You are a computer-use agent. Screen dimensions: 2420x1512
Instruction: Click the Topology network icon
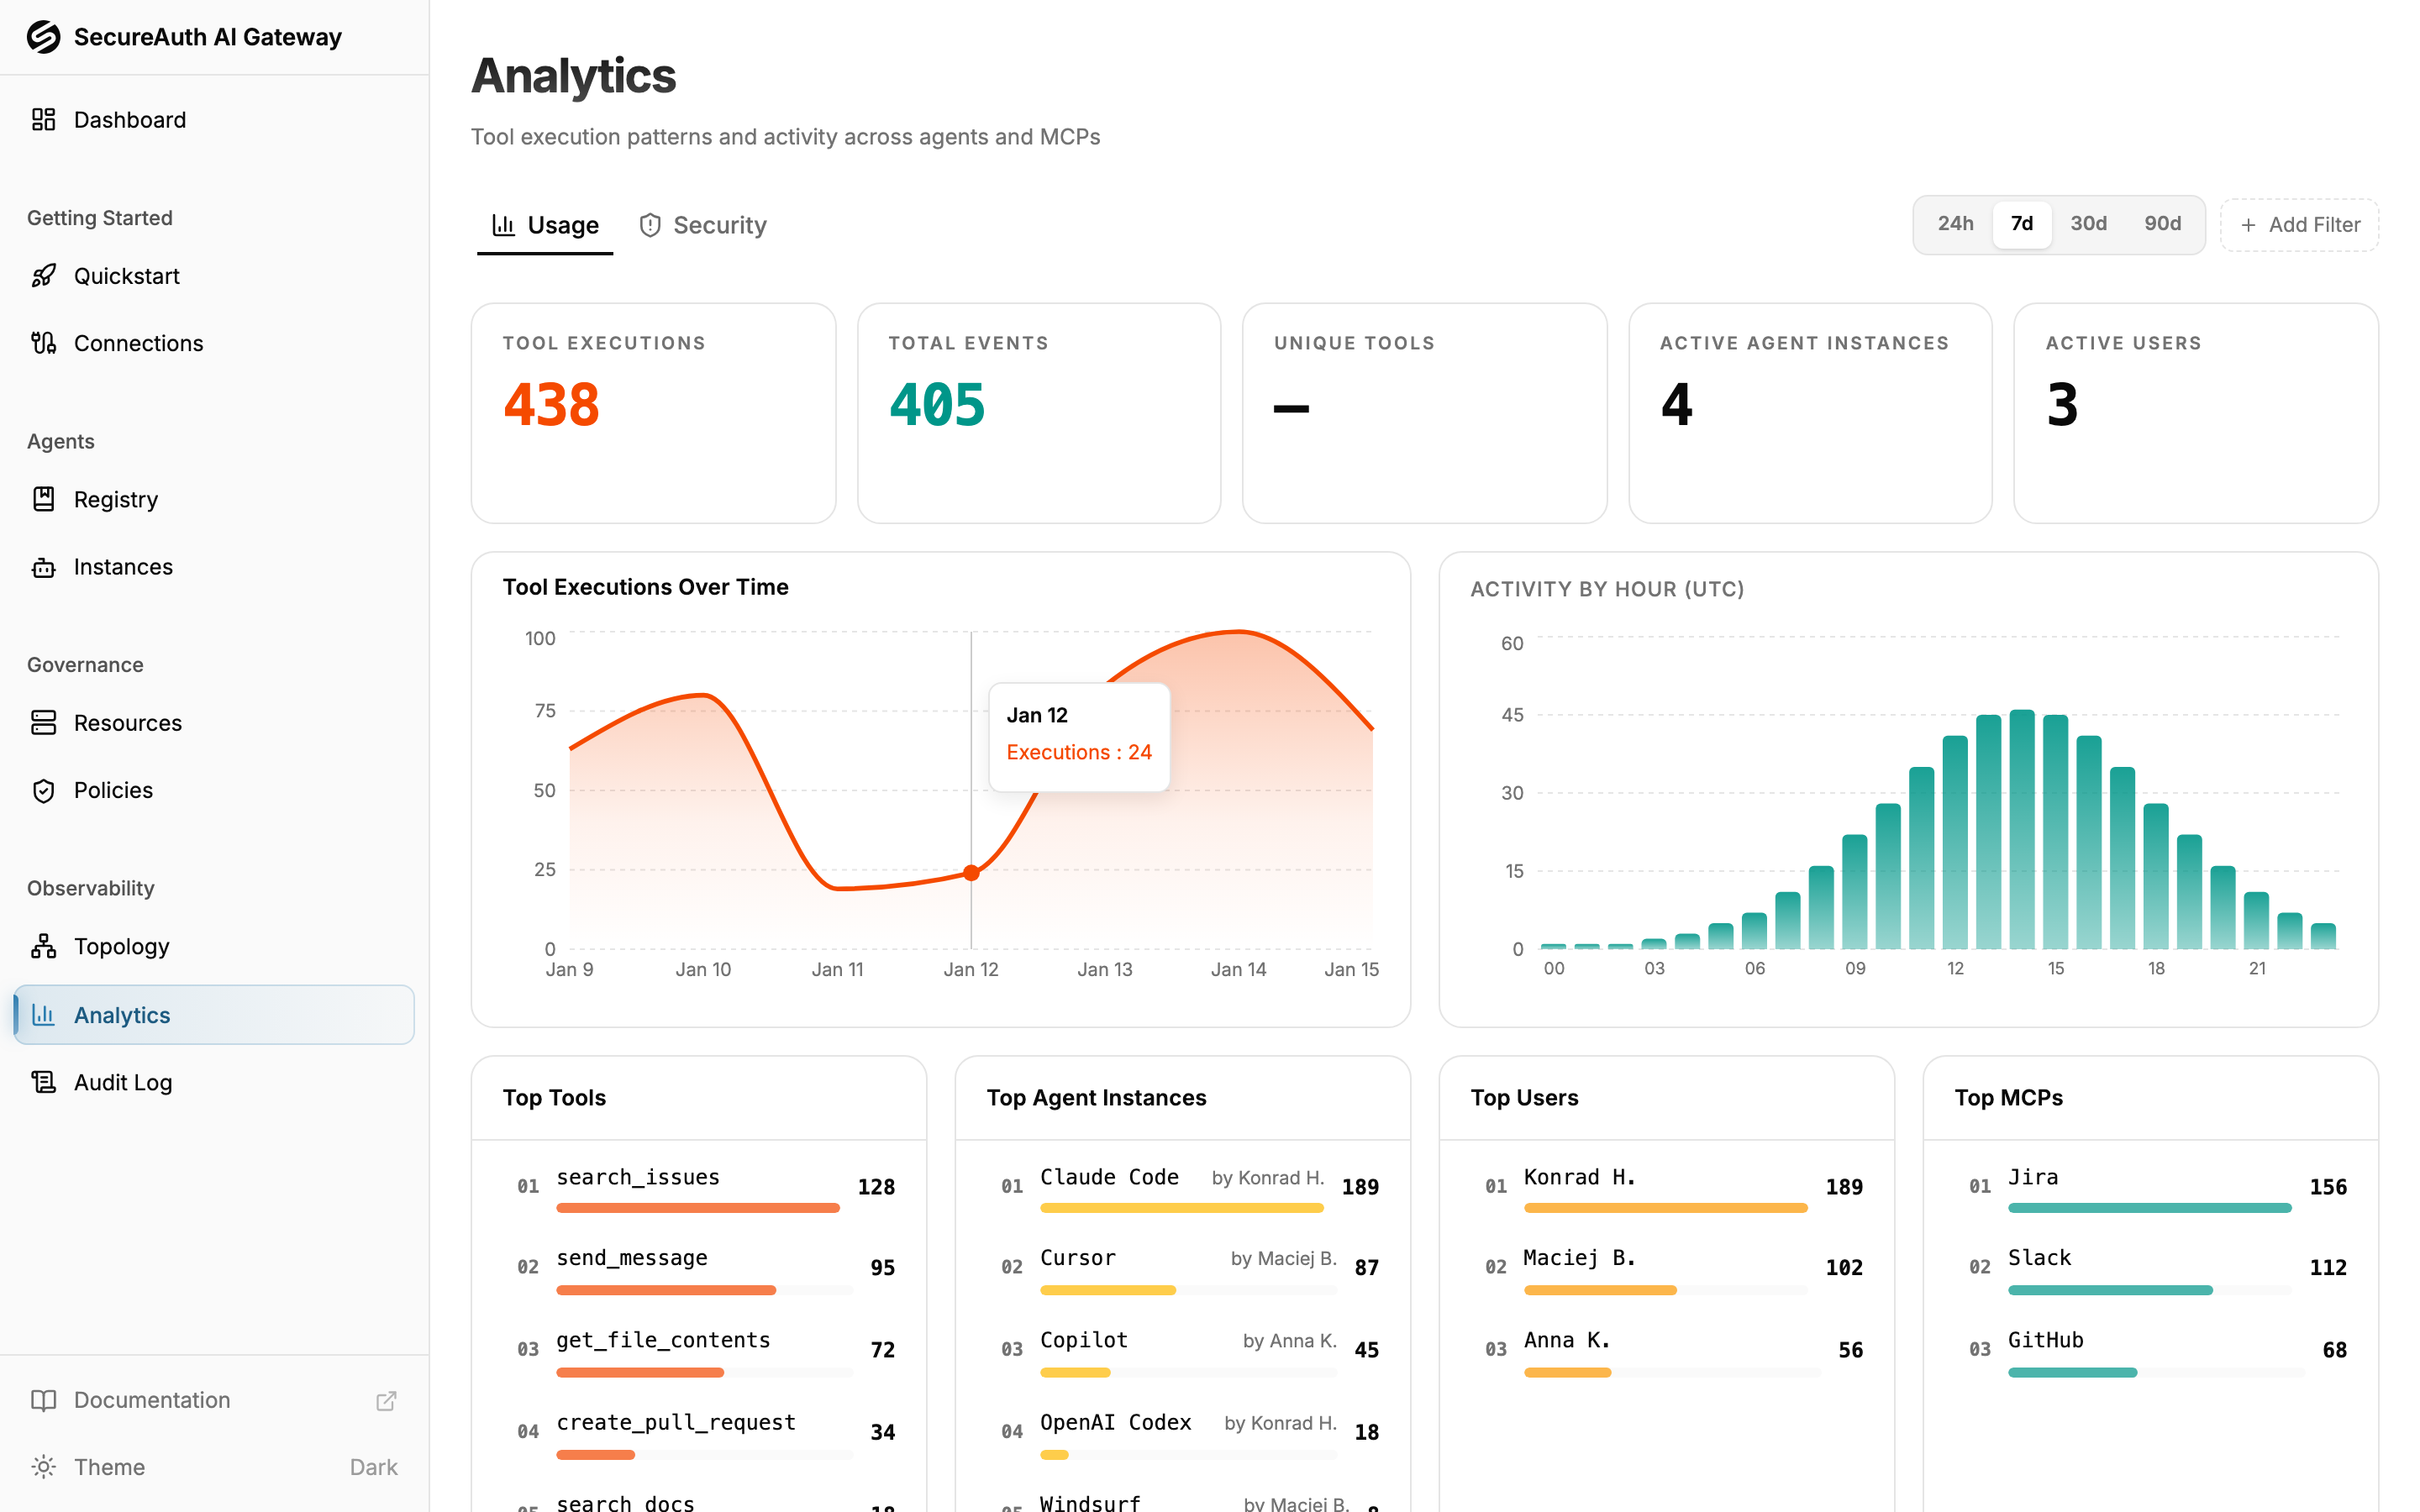43,946
